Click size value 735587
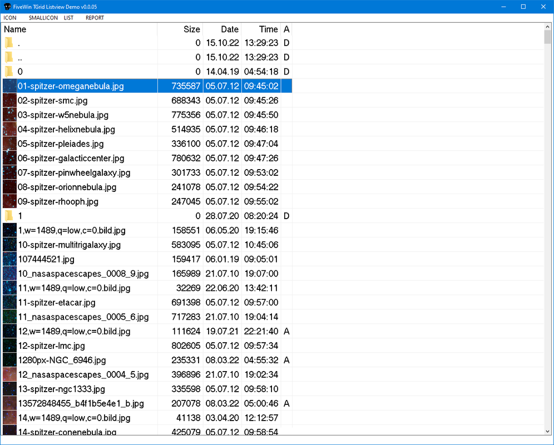Screen dimensions: 554x445 pyautogui.click(x=186, y=86)
